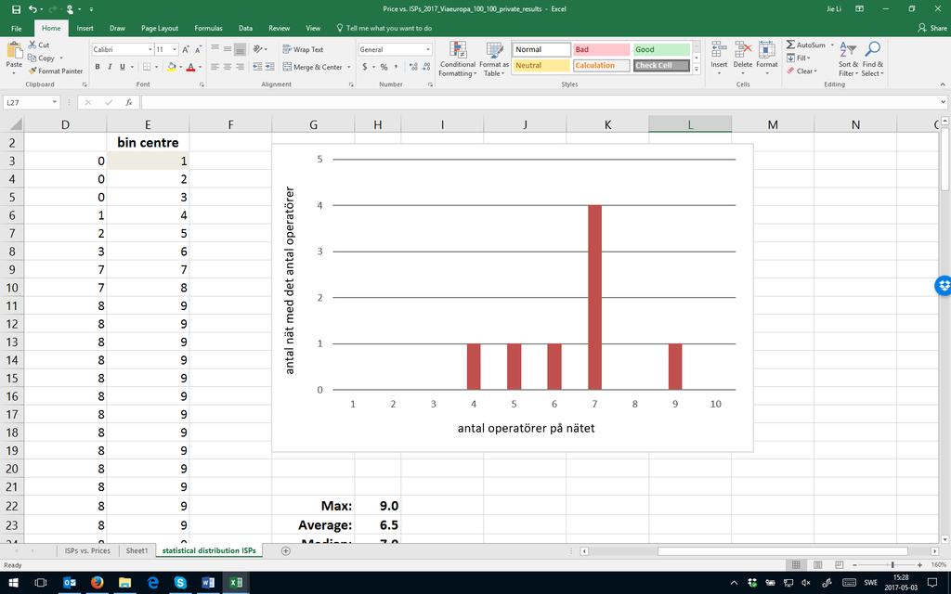Image resolution: width=951 pixels, height=594 pixels.
Task: Click the AutoSum sigma icon
Action: pyautogui.click(x=790, y=45)
